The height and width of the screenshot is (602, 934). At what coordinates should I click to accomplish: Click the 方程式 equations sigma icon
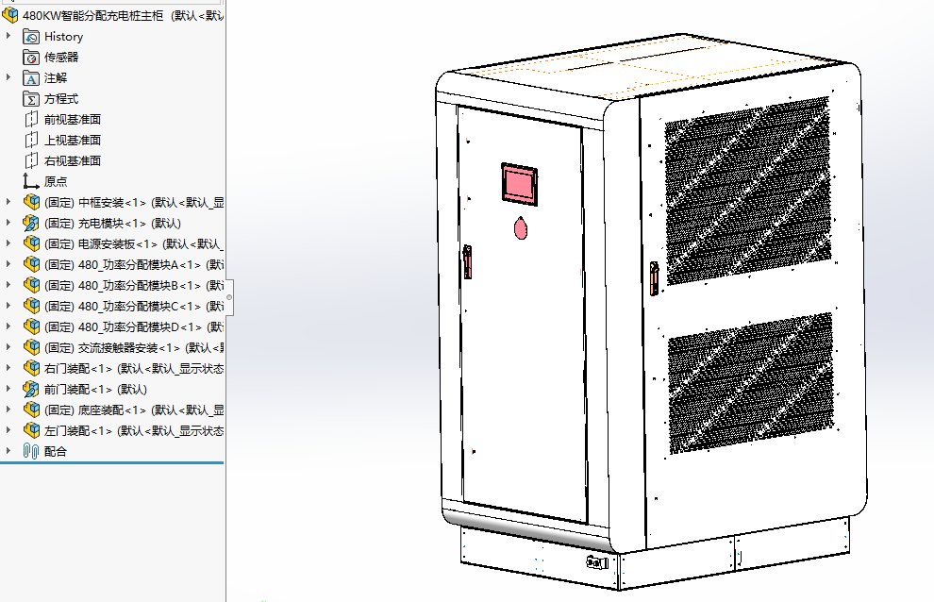tap(31, 99)
